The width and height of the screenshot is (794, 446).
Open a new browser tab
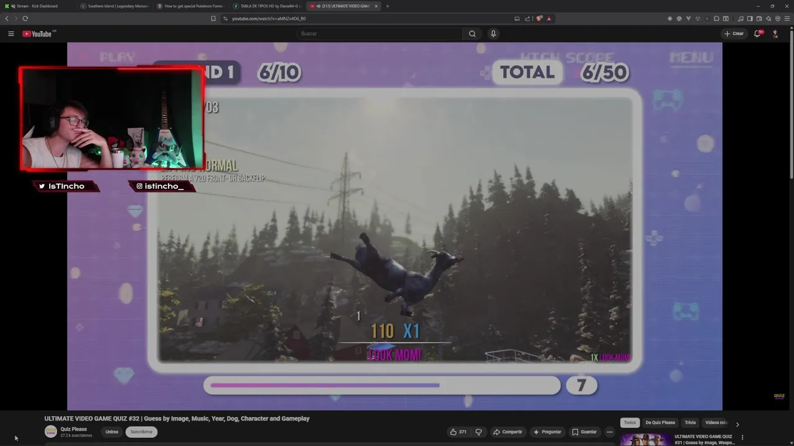click(x=388, y=6)
